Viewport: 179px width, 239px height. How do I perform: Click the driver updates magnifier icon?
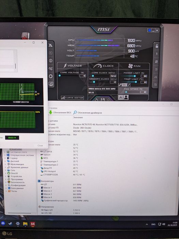[x=75, y=112]
